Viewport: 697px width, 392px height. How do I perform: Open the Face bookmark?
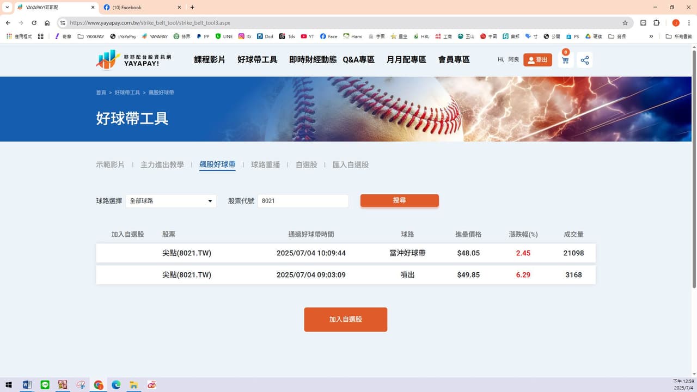(x=328, y=36)
